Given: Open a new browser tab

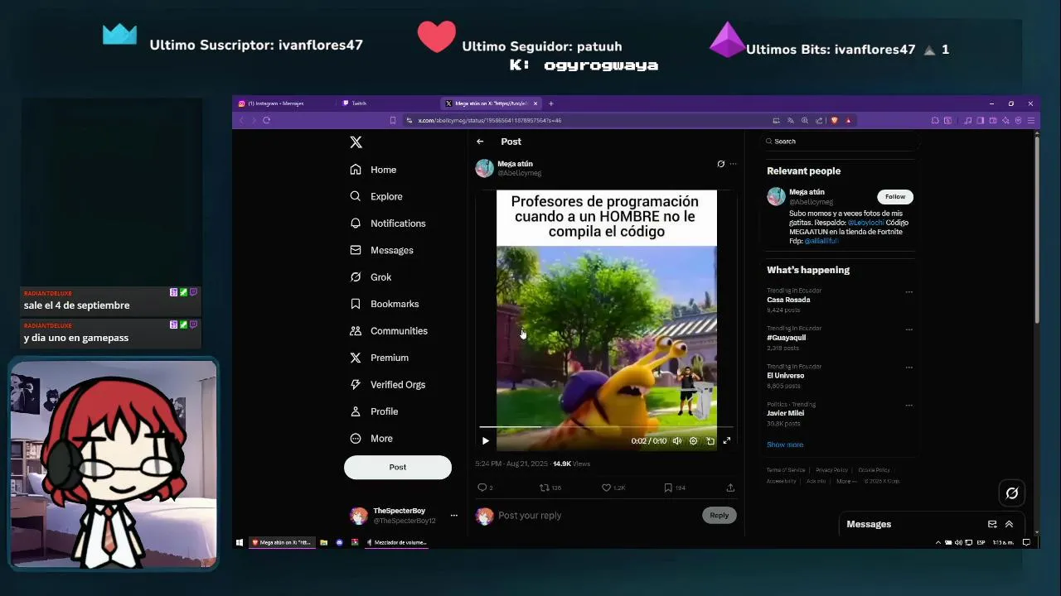Looking at the screenshot, I should point(550,103).
